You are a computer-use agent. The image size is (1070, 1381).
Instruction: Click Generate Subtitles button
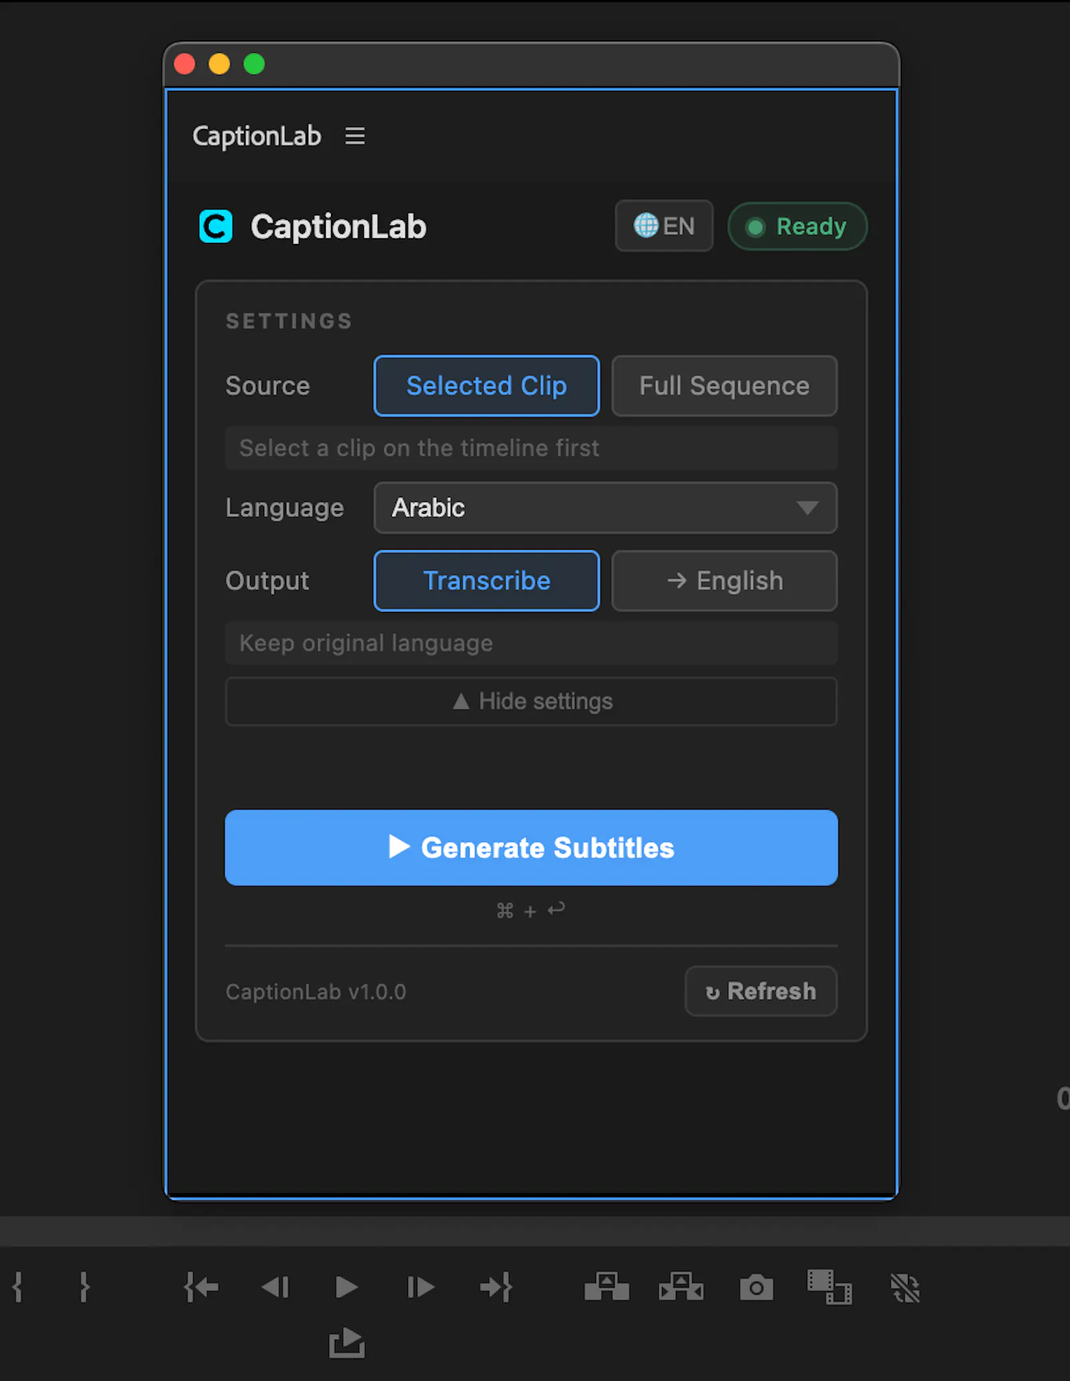click(531, 847)
